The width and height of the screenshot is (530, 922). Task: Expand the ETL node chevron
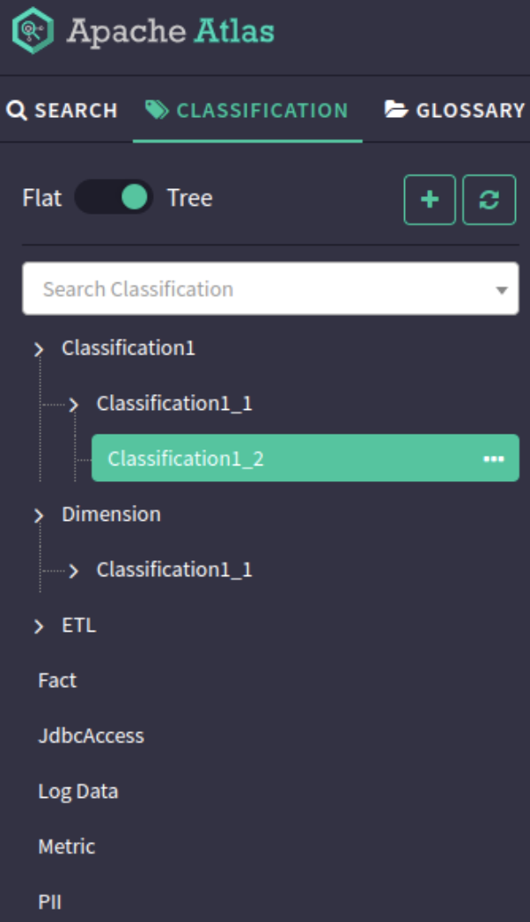pos(39,626)
